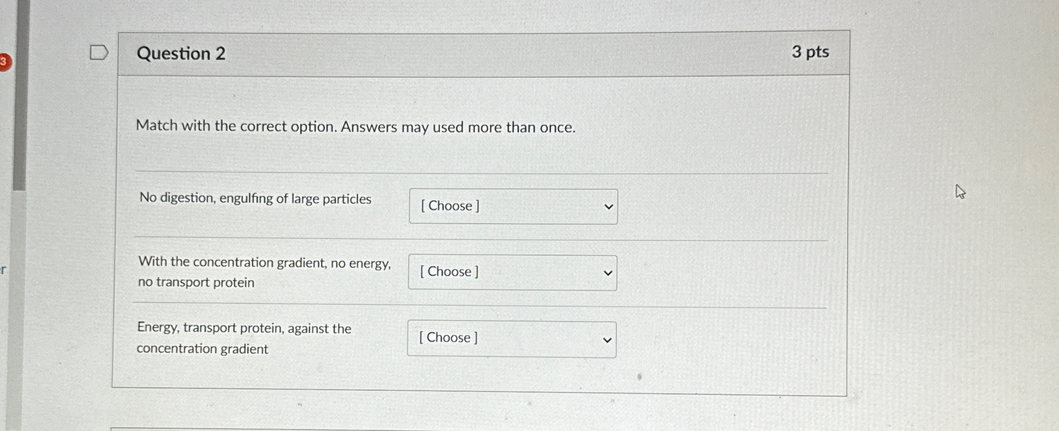Open the dropdown for concentration gradient question
The image size is (1059, 431).
point(512,272)
